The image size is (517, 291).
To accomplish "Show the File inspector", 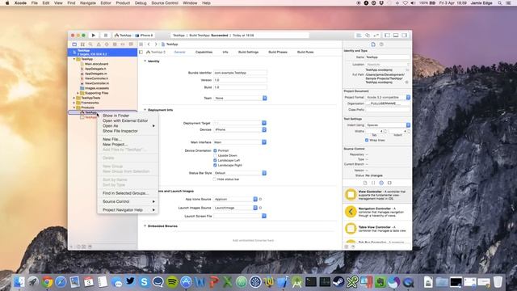I will click(x=373, y=44).
